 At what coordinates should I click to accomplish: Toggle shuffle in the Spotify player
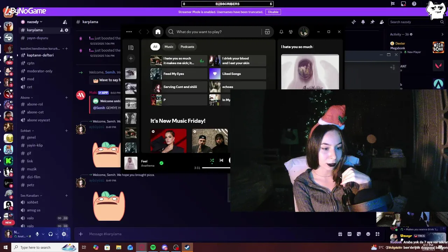pos(212,160)
